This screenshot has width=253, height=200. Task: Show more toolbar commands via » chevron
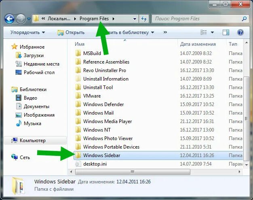point(165,32)
